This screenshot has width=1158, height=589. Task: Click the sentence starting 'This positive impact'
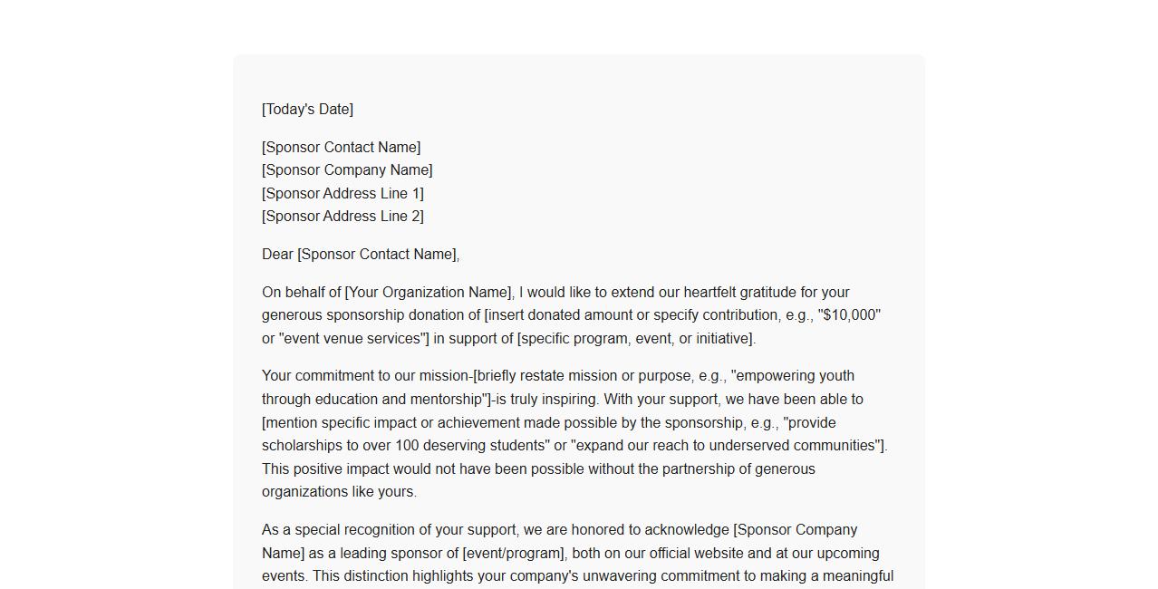[x=538, y=469]
